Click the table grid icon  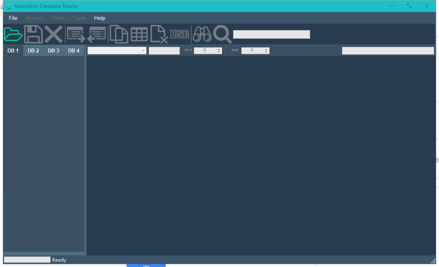(x=139, y=34)
